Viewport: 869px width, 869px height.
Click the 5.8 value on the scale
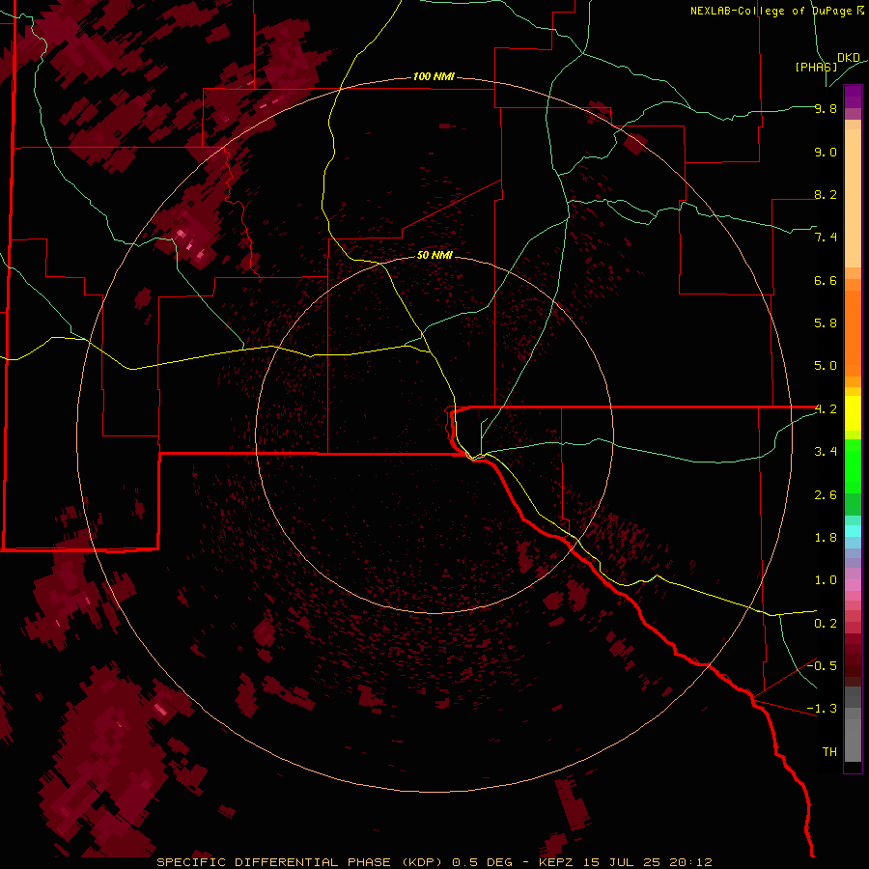pyautogui.click(x=826, y=323)
